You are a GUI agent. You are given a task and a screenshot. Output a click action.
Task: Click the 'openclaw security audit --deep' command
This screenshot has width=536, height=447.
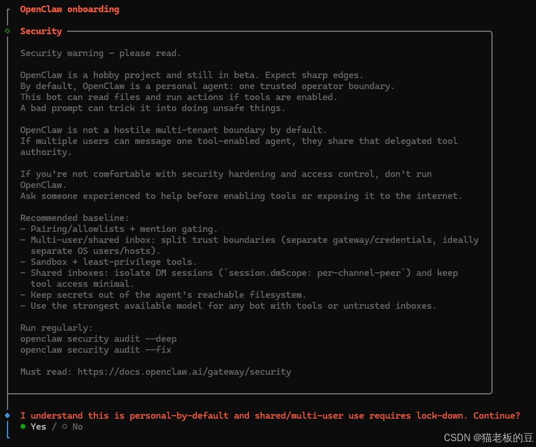[98, 339]
